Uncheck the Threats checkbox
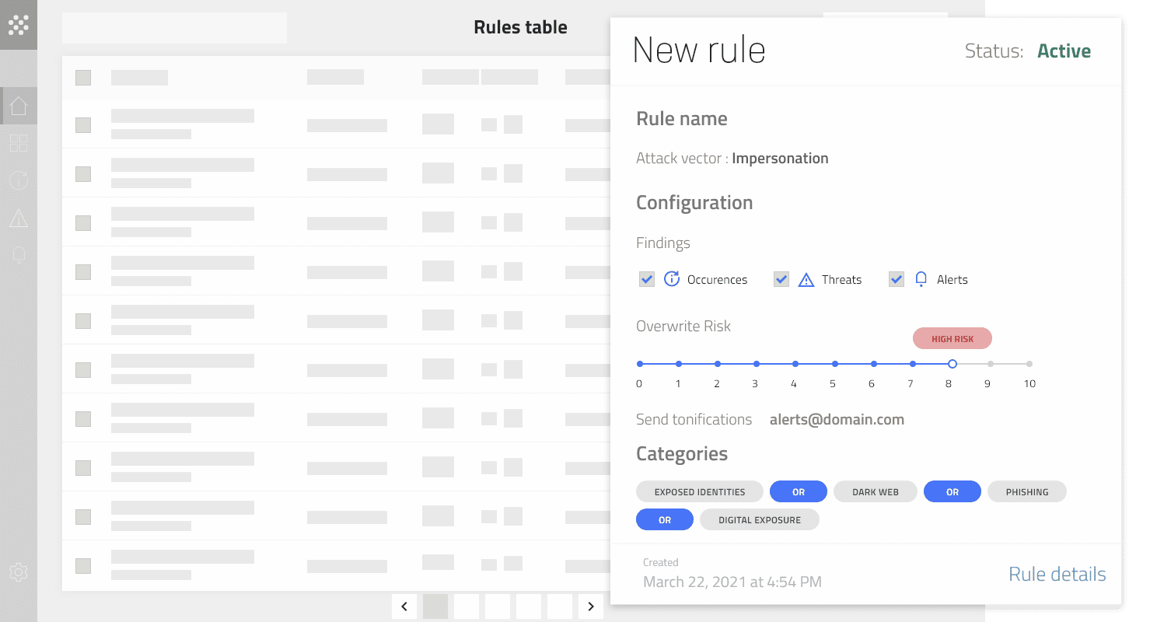 [x=781, y=279]
